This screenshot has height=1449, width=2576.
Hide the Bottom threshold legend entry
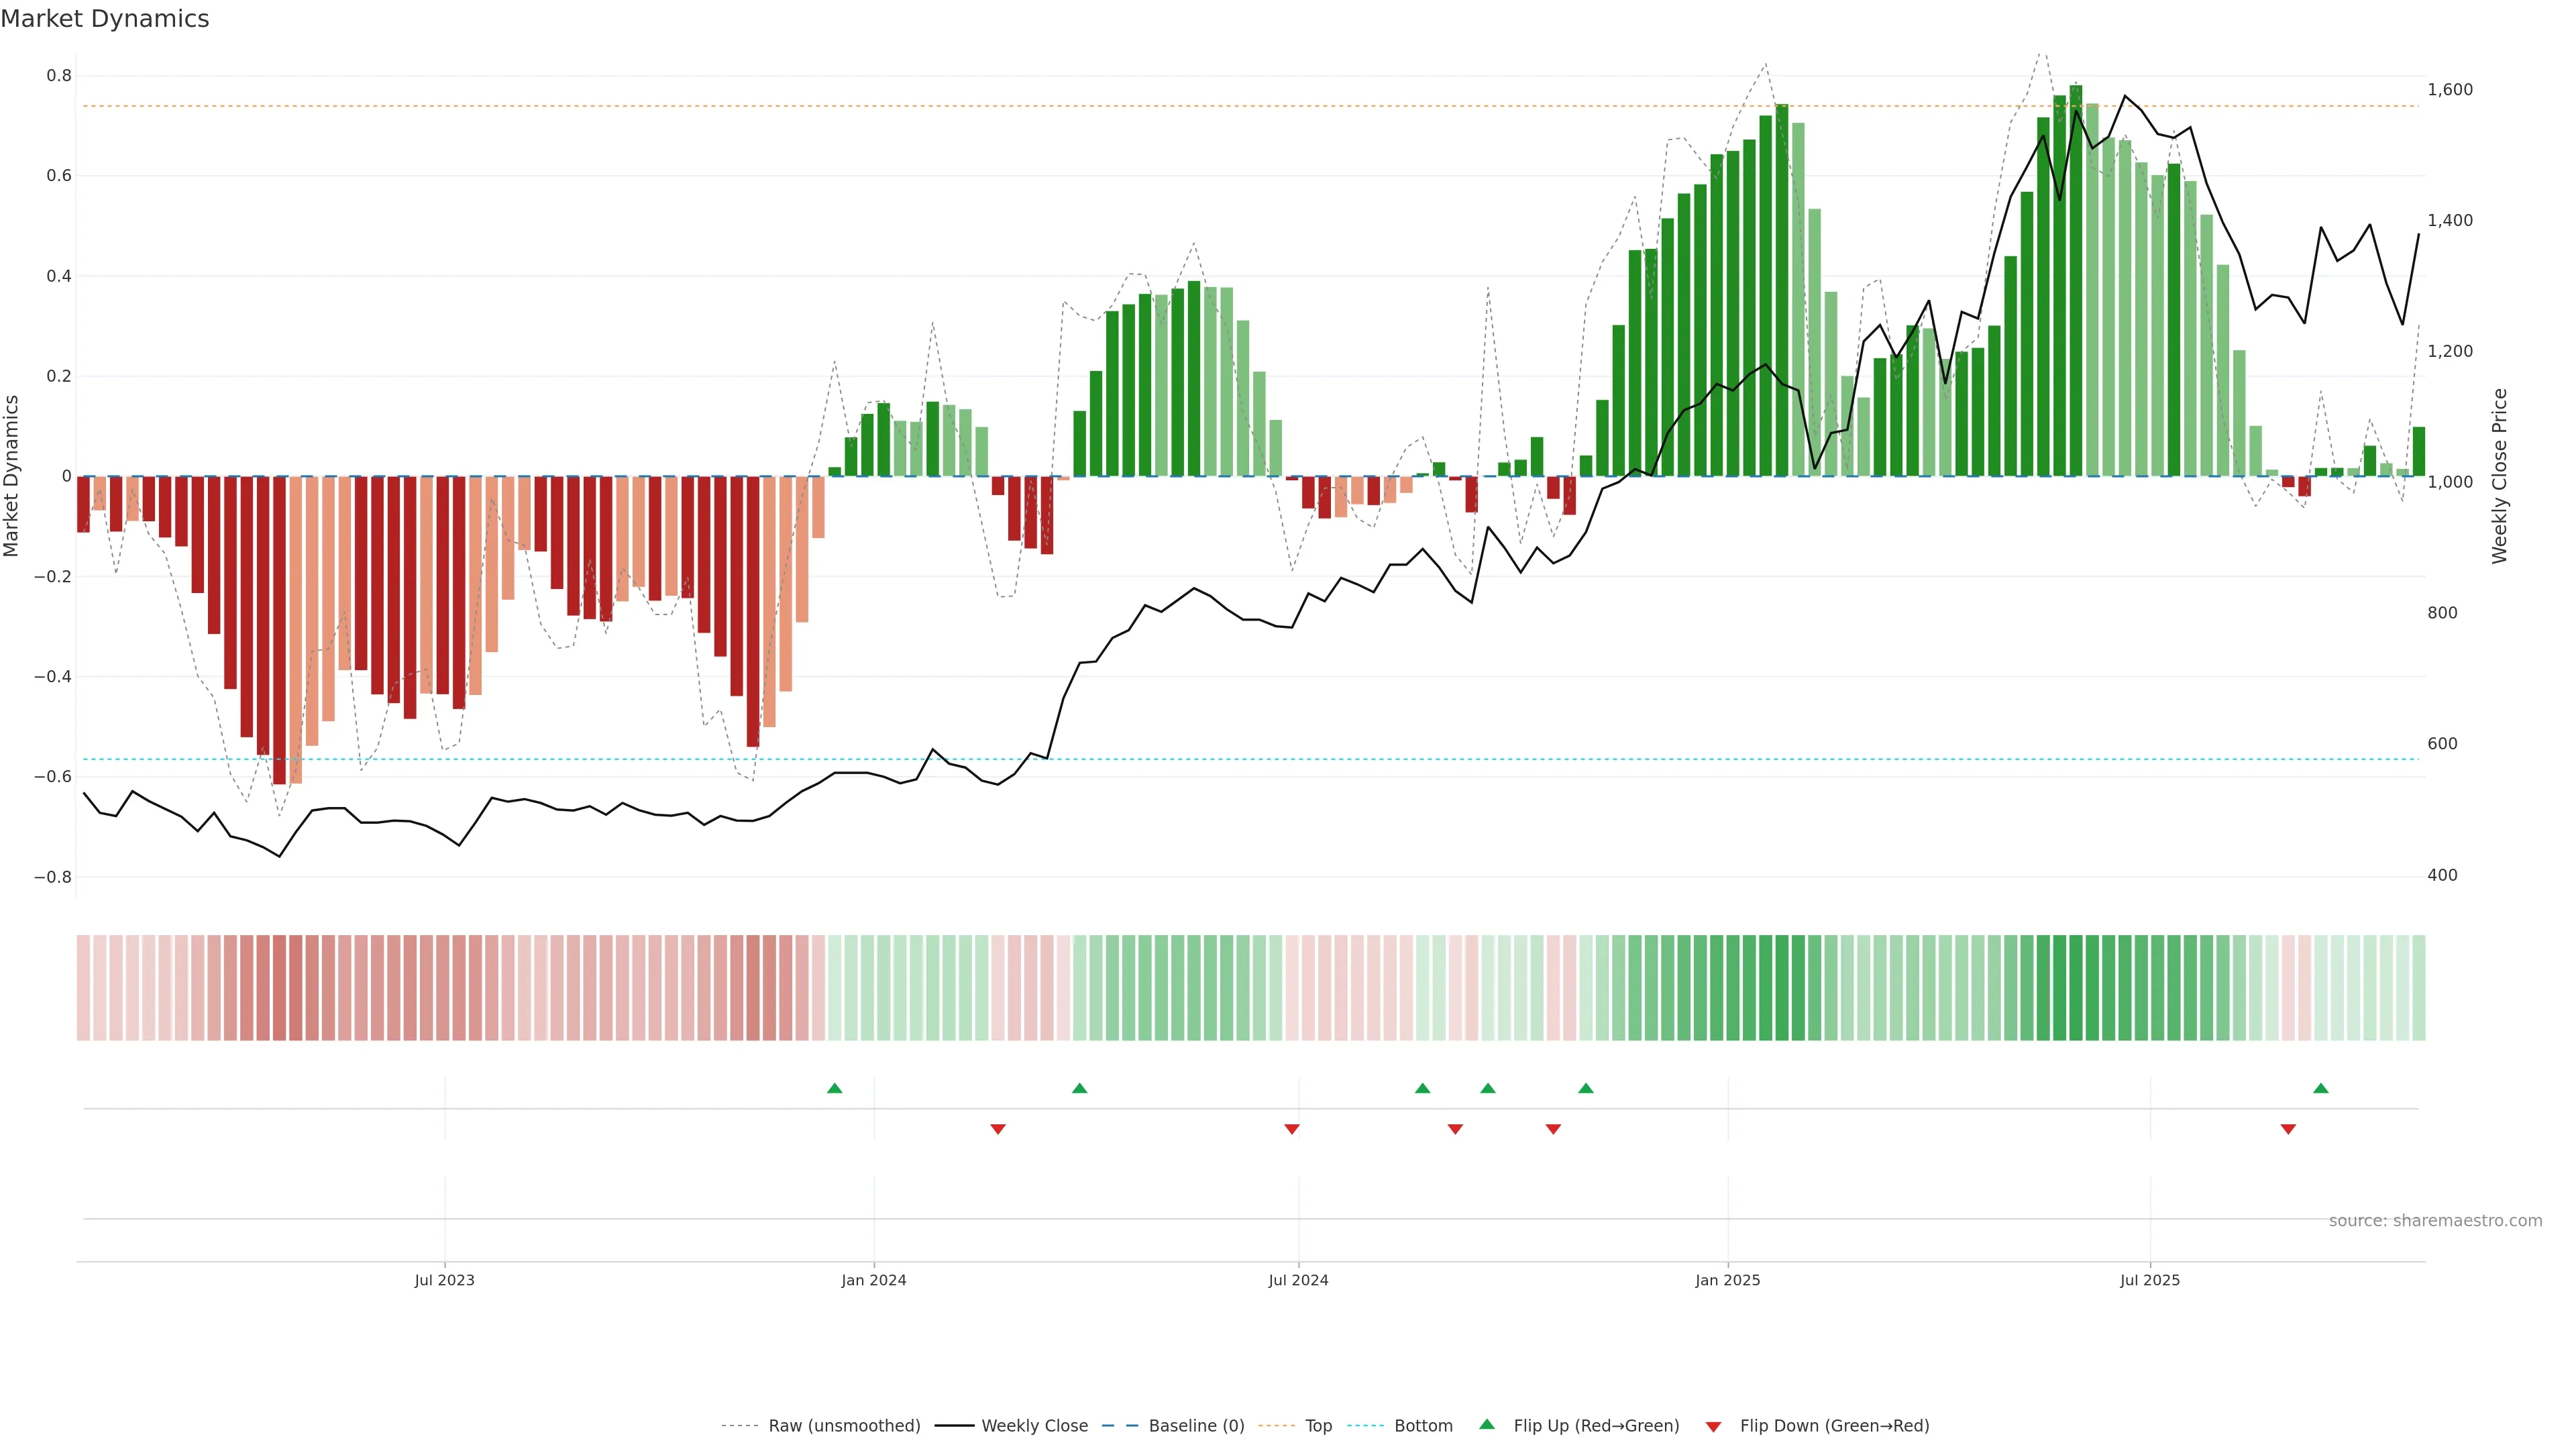[1423, 1426]
